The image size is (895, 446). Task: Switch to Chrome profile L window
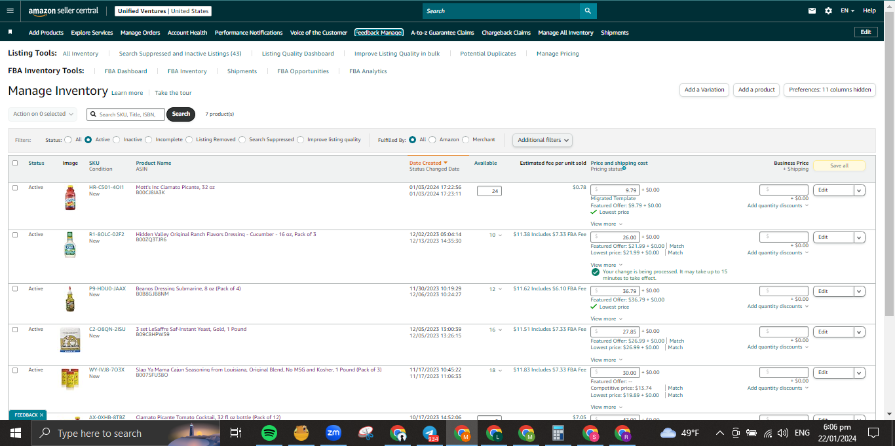494,433
